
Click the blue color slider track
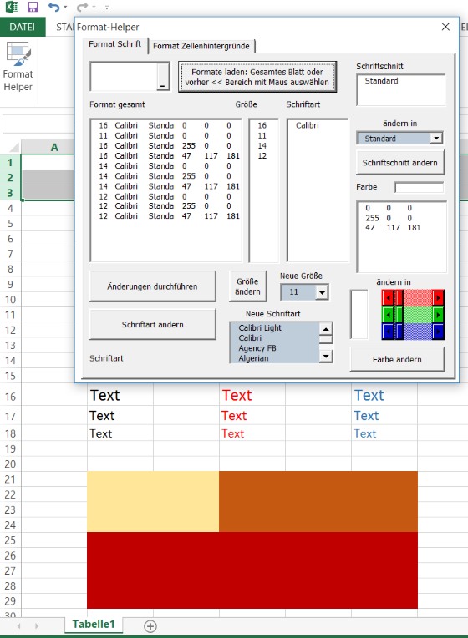coord(418,332)
